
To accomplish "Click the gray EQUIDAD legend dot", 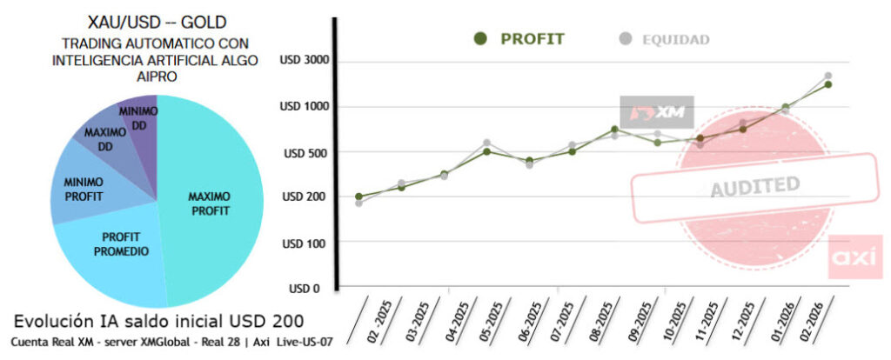I will 623,38.
